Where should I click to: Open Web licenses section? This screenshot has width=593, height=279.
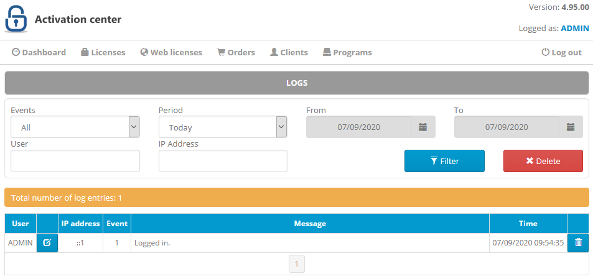click(x=171, y=52)
